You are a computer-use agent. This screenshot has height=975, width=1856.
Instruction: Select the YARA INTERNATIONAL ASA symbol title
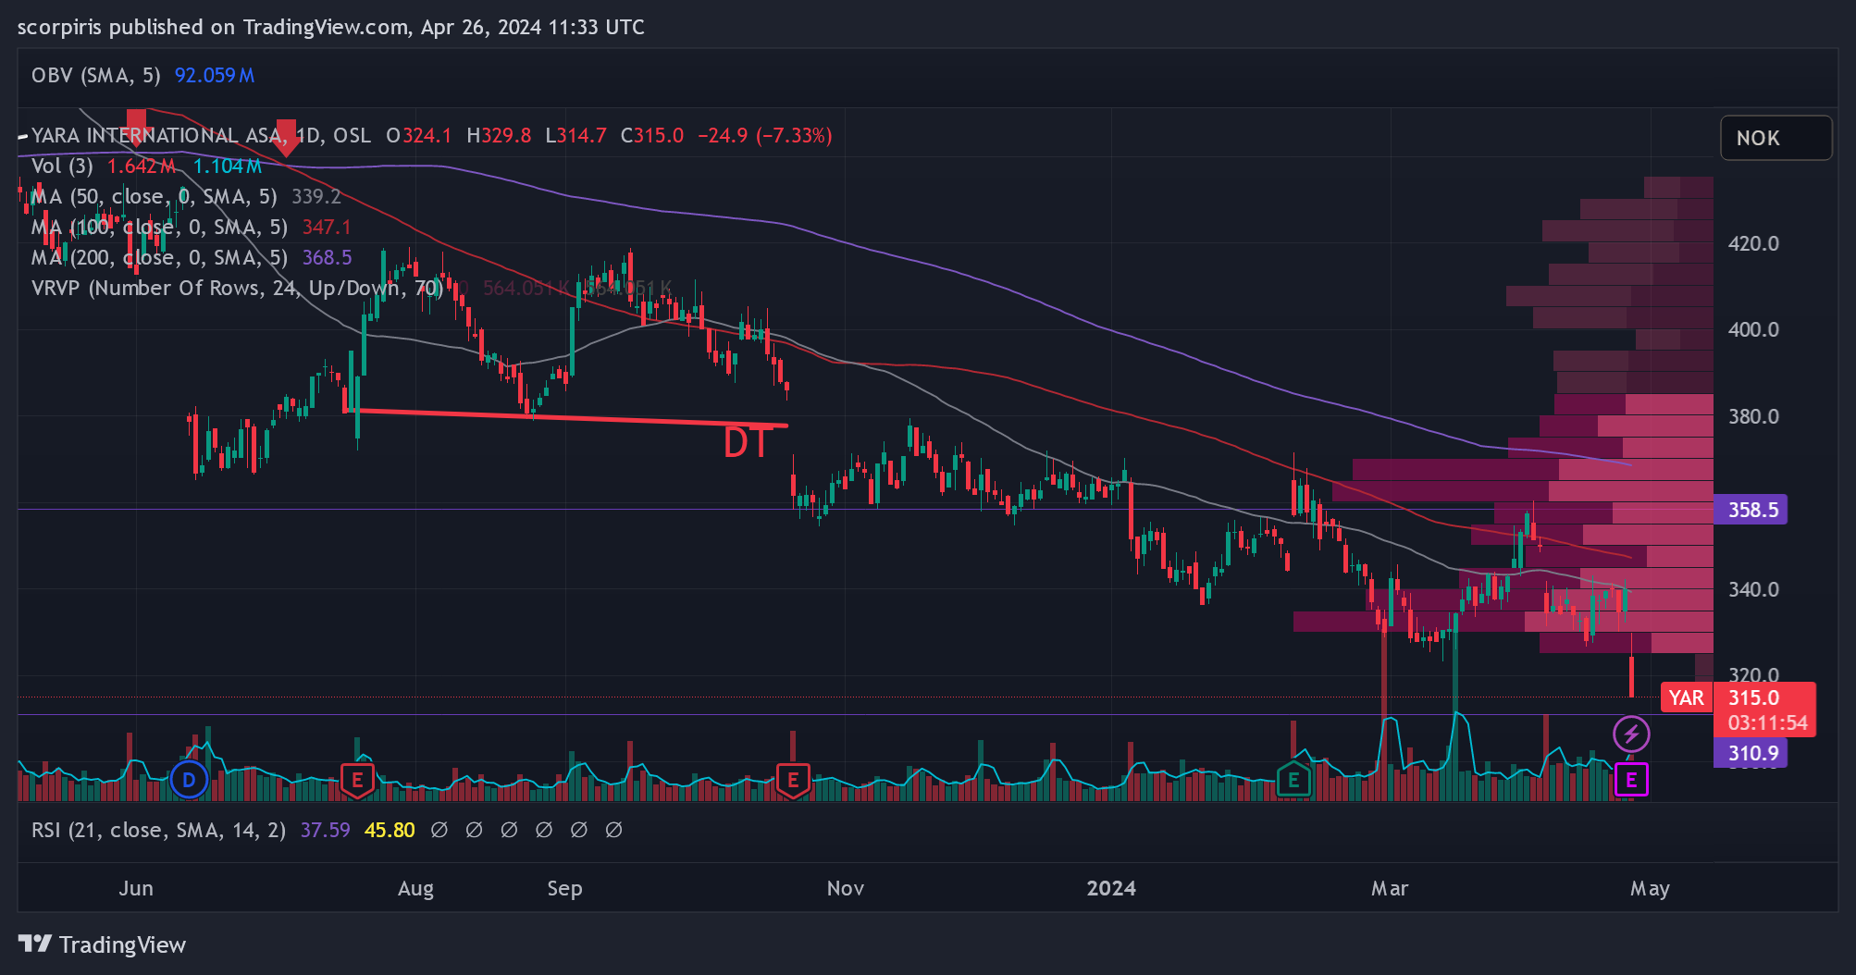coord(157,135)
